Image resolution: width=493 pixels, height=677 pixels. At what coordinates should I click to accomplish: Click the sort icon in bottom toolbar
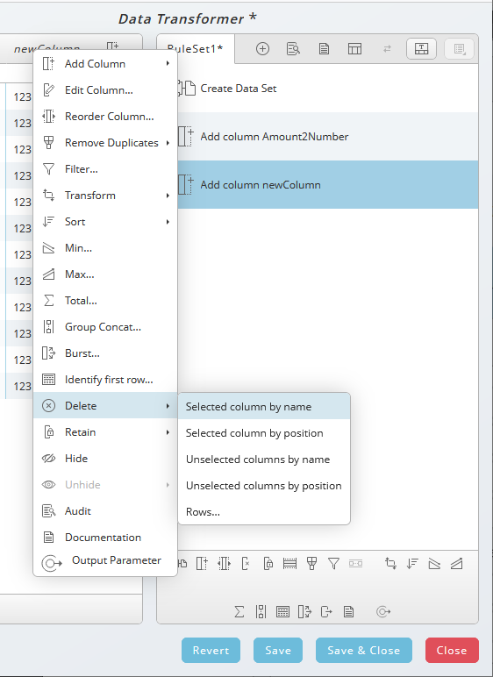pyautogui.click(x=412, y=563)
